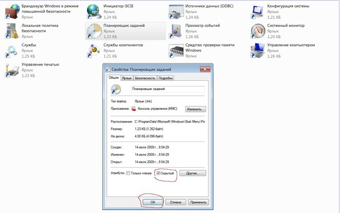Toggle the Скрытый attribute checkbox
Image resolution: width=340 pixels, height=213 pixels.
[x=158, y=173]
